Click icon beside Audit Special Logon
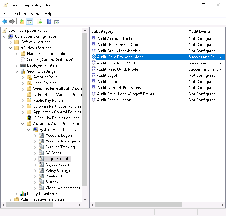This screenshot has height=216, width=226. click(x=94, y=100)
